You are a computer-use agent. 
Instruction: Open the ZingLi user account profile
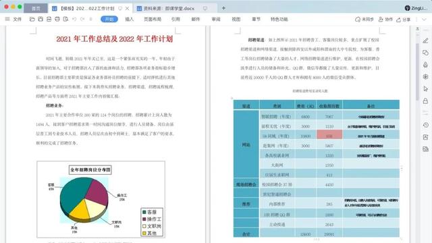[416, 8]
